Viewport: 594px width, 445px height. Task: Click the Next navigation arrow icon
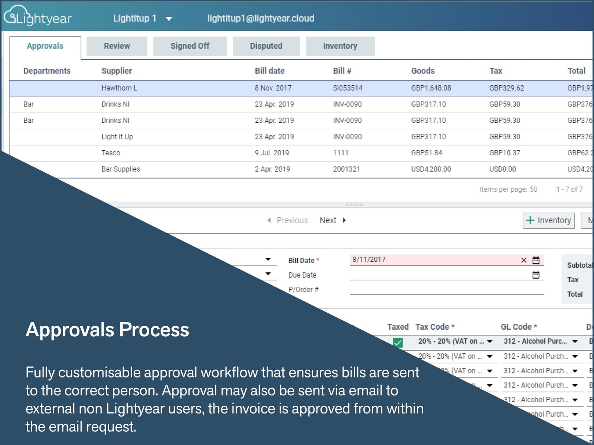344,220
